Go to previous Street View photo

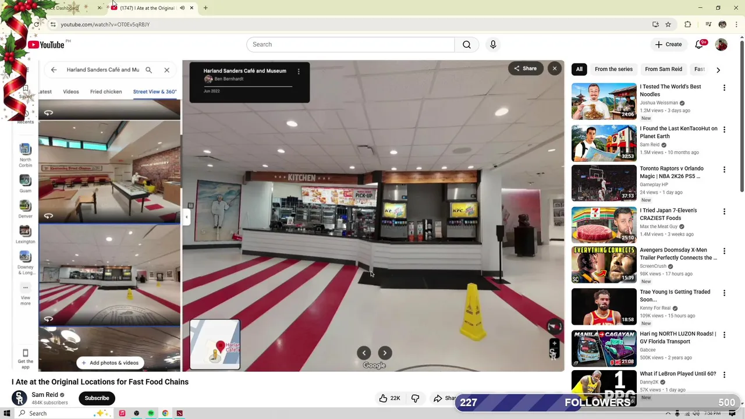point(364,353)
